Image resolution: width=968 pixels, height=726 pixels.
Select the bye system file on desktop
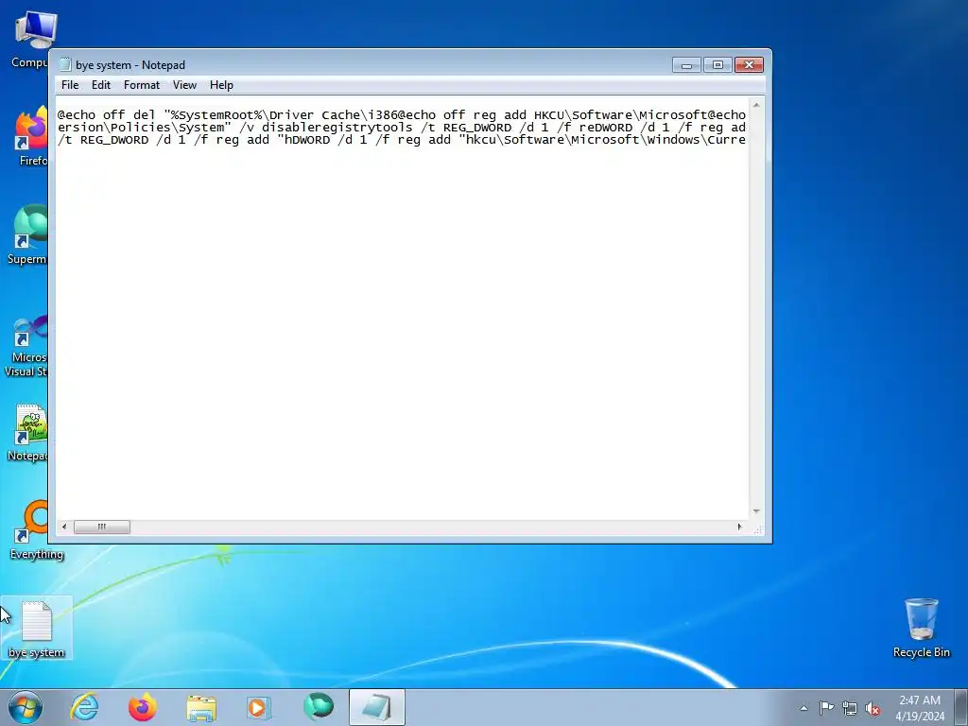(37, 629)
